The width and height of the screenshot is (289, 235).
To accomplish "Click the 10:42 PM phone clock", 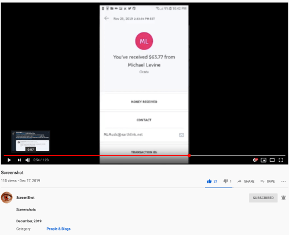I will pos(180,9).
